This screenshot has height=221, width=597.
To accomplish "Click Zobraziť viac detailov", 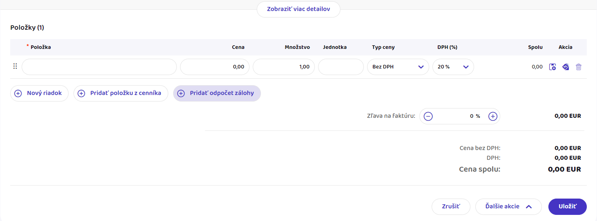I will click(298, 9).
